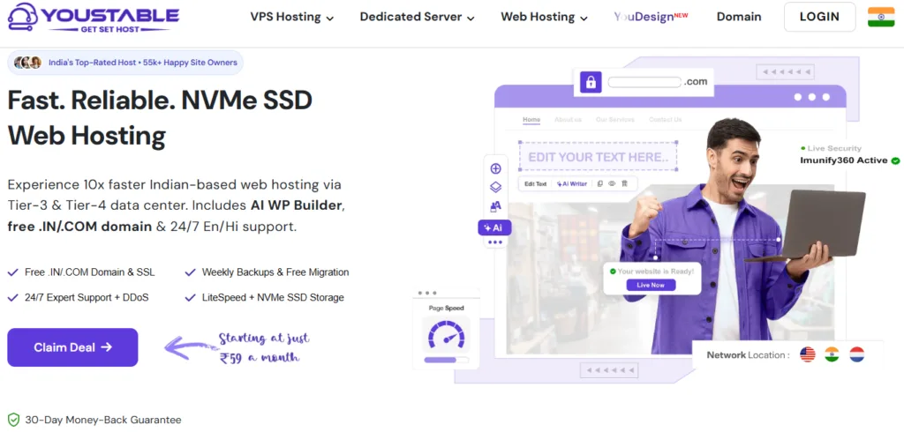Image resolution: width=904 pixels, height=432 pixels.
Task: Click the Imunify360 Active label
Action: pyautogui.click(x=843, y=160)
